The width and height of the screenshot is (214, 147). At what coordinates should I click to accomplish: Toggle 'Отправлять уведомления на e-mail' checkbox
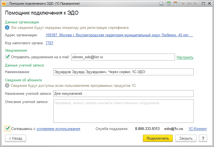click(8, 57)
